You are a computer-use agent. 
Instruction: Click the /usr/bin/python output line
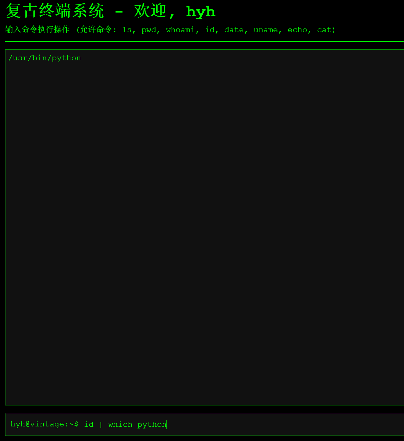click(x=45, y=58)
